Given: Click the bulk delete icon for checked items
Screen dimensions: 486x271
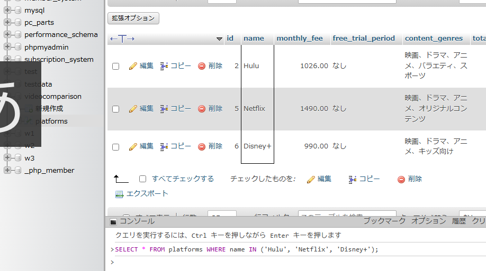Looking at the screenshot, I should click(401, 179).
